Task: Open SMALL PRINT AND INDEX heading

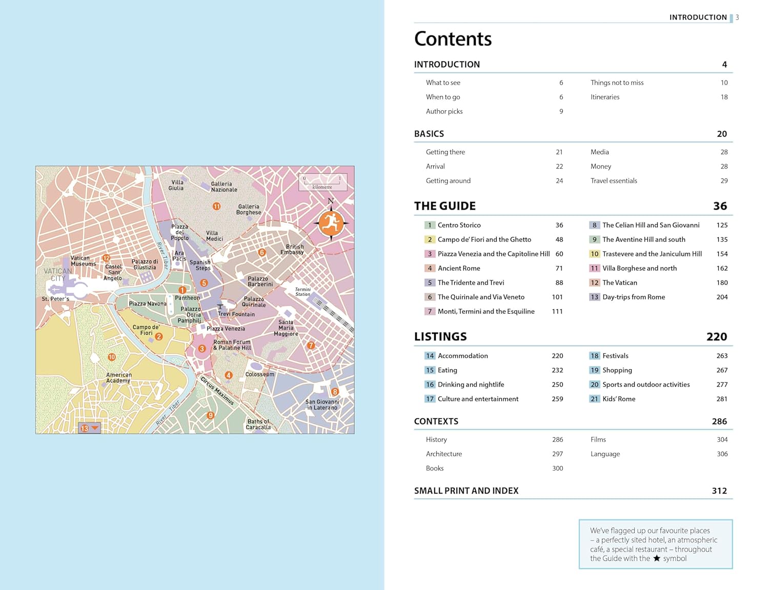Action: coord(467,491)
